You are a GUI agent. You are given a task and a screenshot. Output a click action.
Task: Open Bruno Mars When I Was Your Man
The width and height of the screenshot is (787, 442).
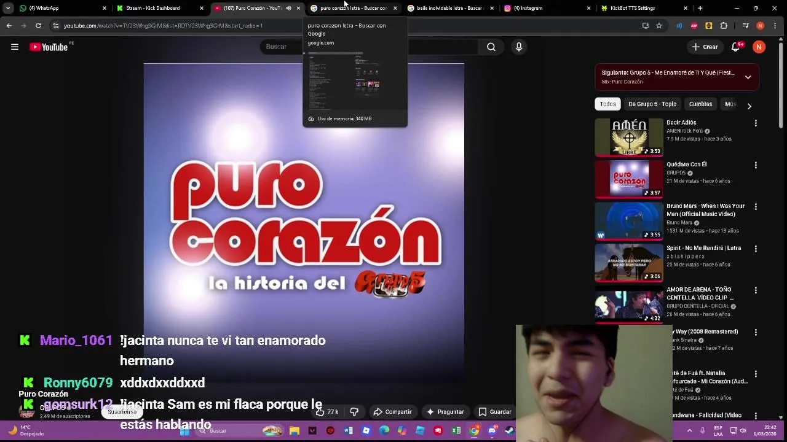tap(705, 210)
